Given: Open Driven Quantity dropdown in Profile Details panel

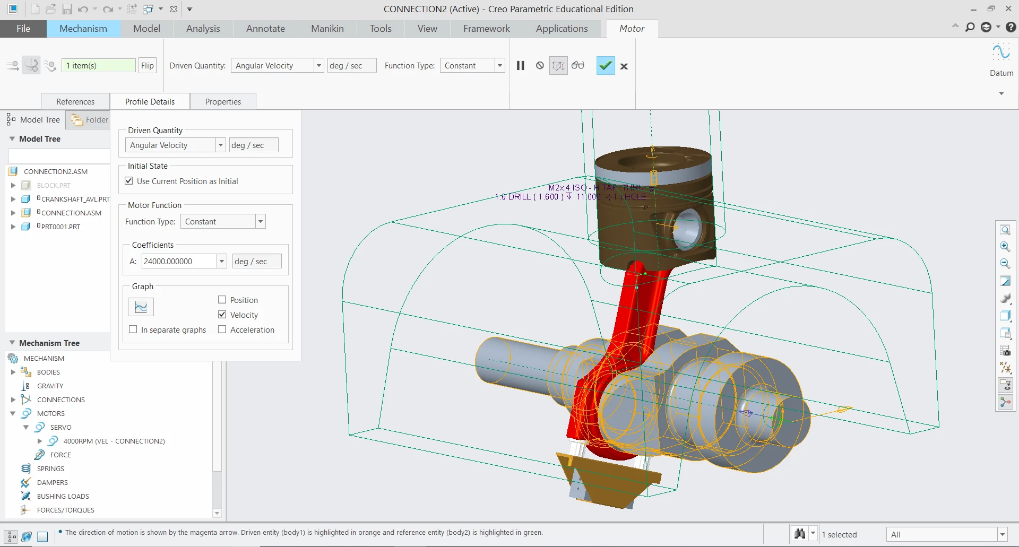Looking at the screenshot, I should click(220, 145).
